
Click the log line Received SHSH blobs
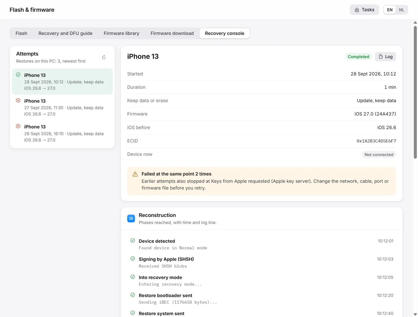163,266
